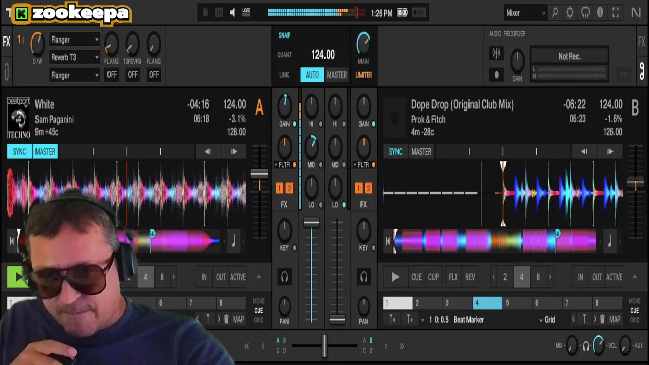Click the header REC indicator
649x365 pixels.
pyautogui.click(x=419, y=13)
